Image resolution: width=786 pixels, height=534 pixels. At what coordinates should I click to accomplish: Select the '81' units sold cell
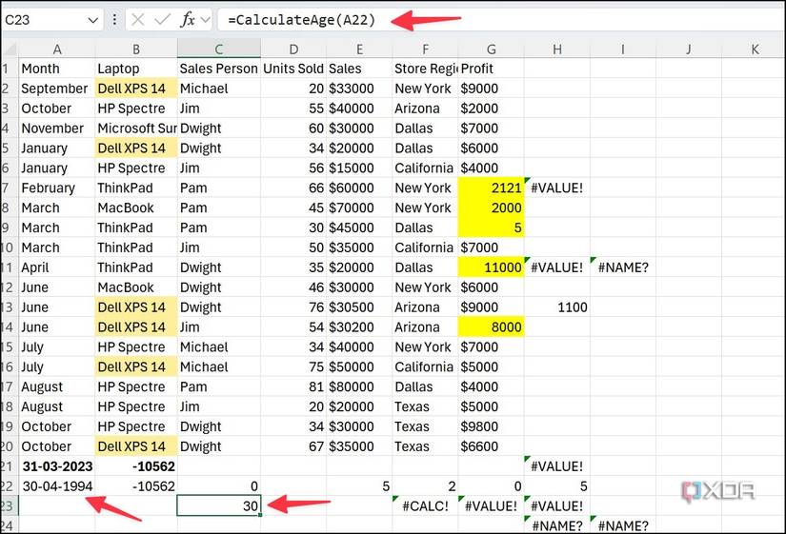(293, 386)
